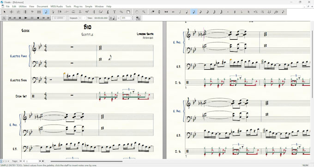This screenshot has height=167, width=314.
Task: Pause playback
Action: pos(32,18)
